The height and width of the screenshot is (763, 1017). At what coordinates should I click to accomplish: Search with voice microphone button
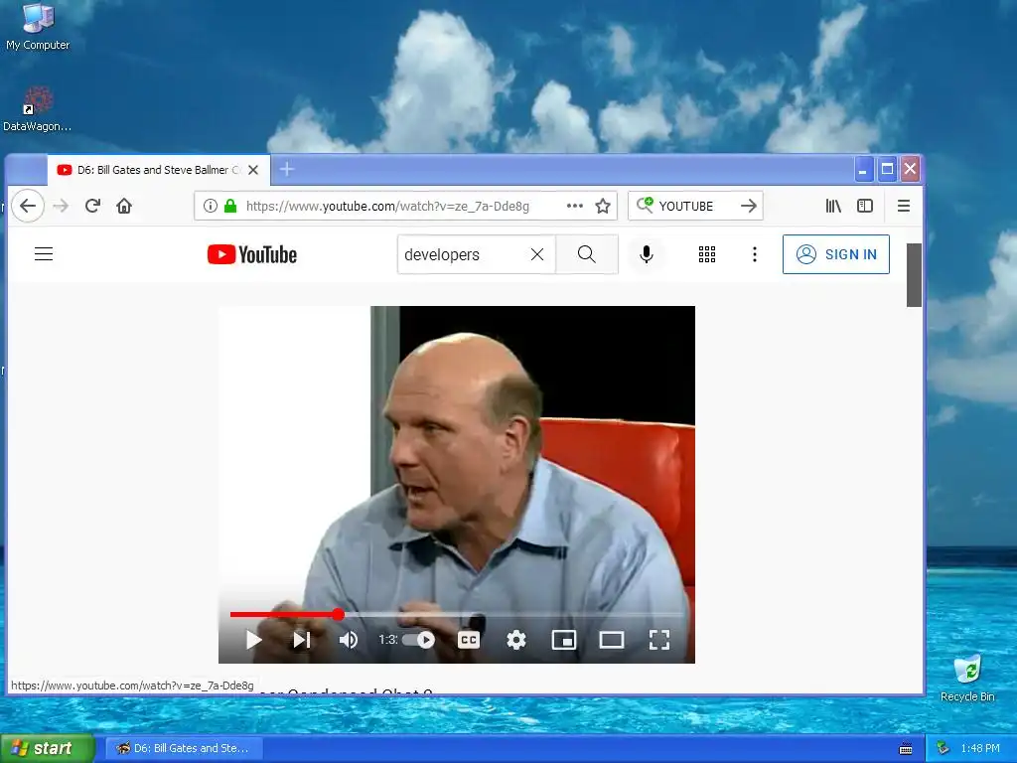646,254
